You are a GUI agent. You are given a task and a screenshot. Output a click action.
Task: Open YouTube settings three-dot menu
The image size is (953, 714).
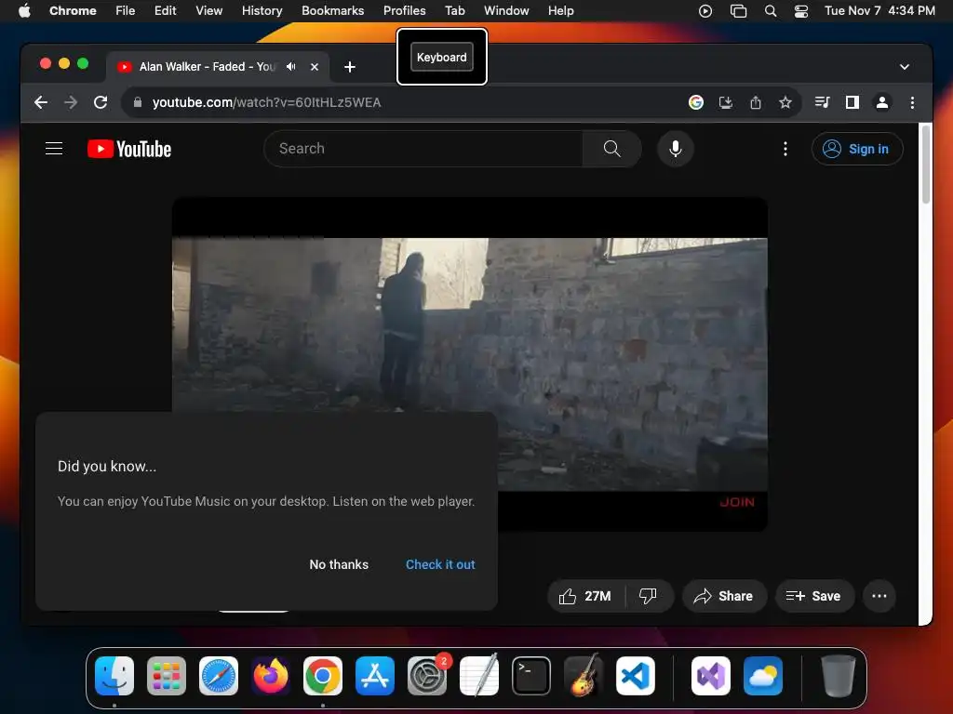(785, 149)
